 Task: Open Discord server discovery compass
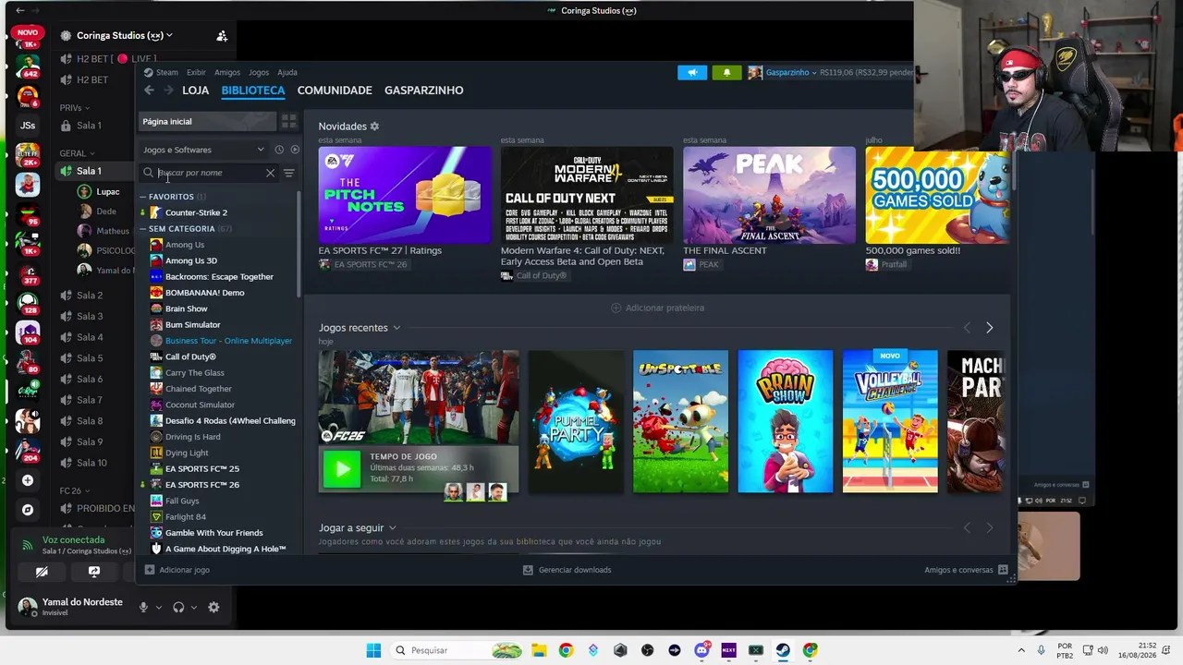tap(28, 510)
